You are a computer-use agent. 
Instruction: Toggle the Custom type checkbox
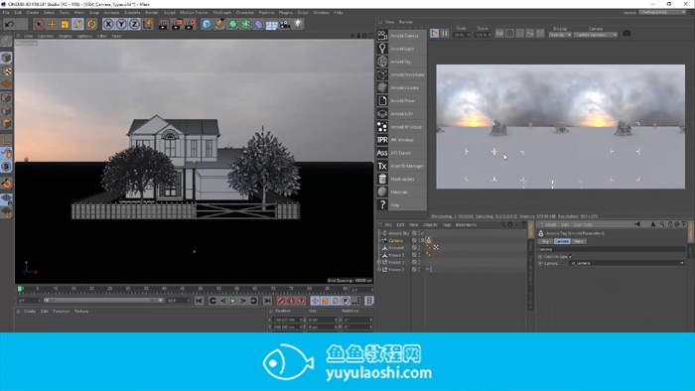click(571, 256)
